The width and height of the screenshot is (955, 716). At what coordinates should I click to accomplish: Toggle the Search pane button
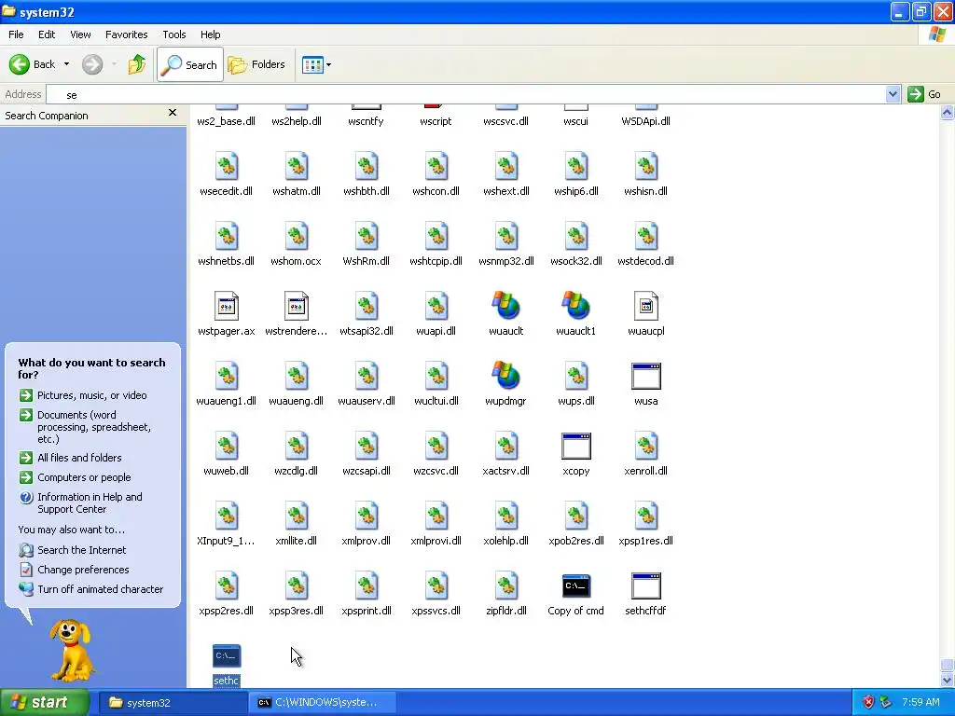[x=190, y=64]
